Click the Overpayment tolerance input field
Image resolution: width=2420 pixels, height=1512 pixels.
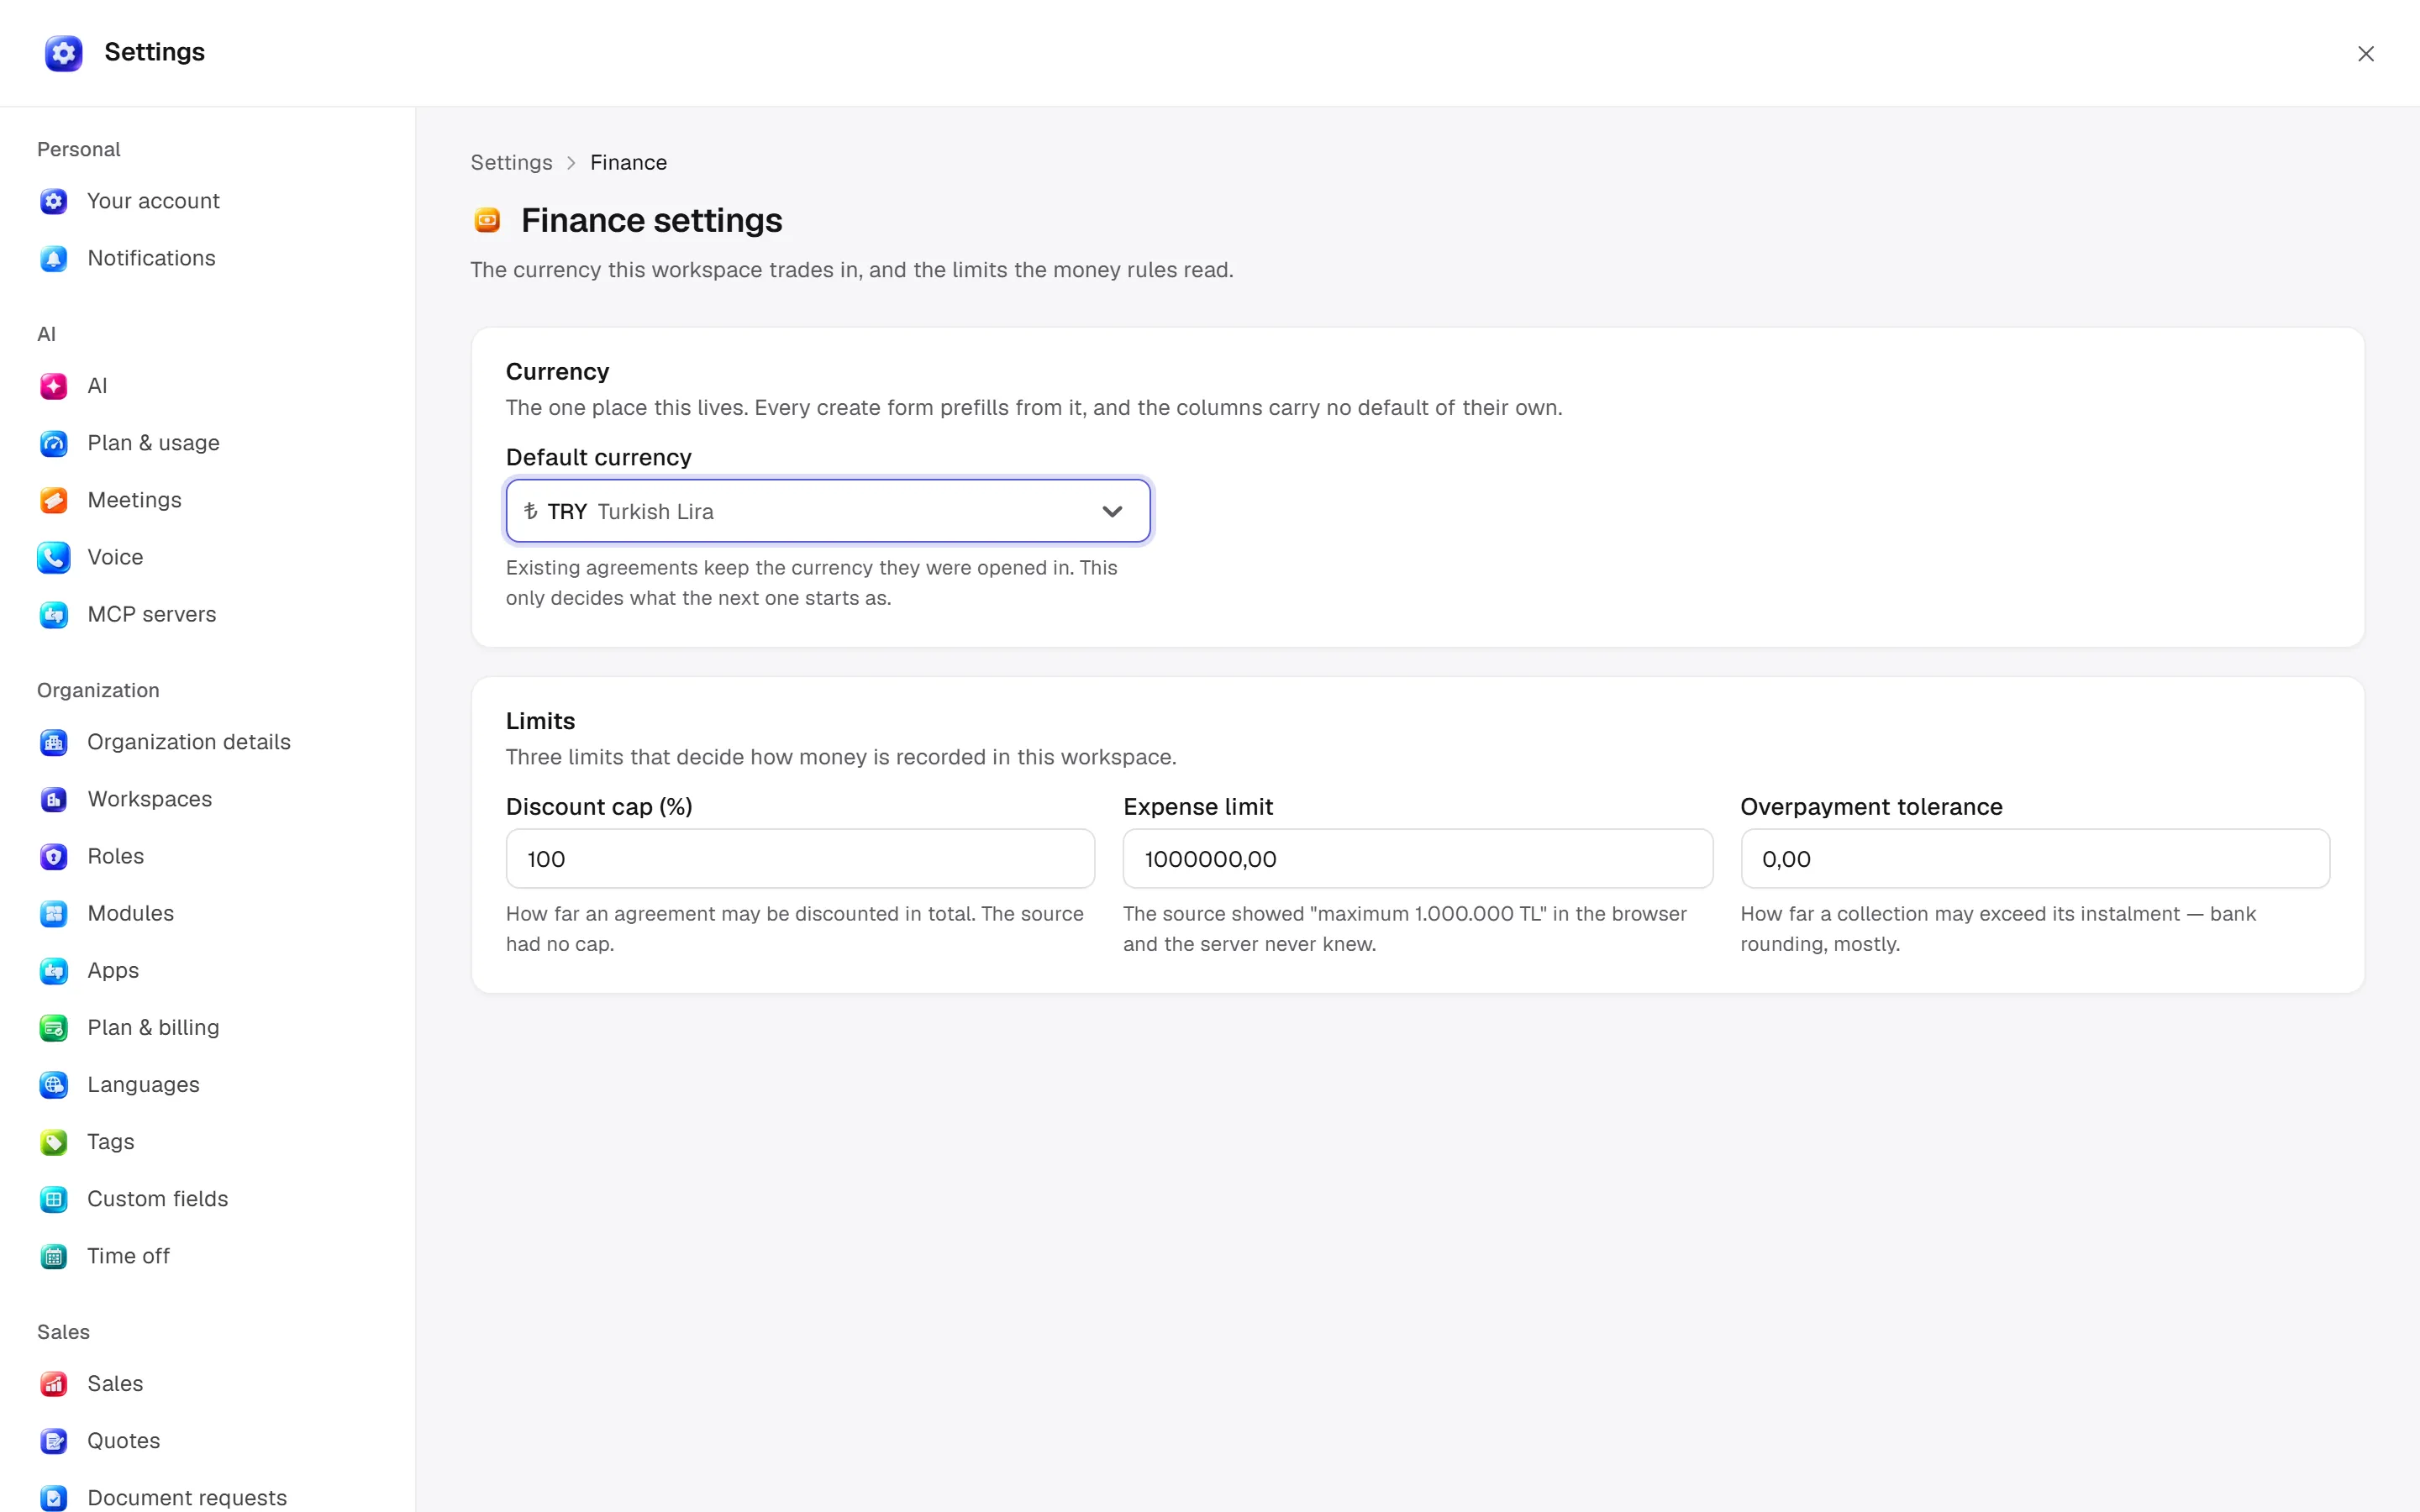coord(2035,858)
